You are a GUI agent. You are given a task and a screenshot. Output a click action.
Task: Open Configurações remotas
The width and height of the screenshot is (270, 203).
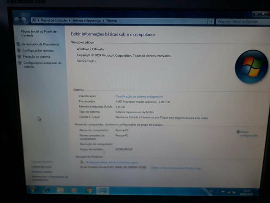click(x=38, y=50)
